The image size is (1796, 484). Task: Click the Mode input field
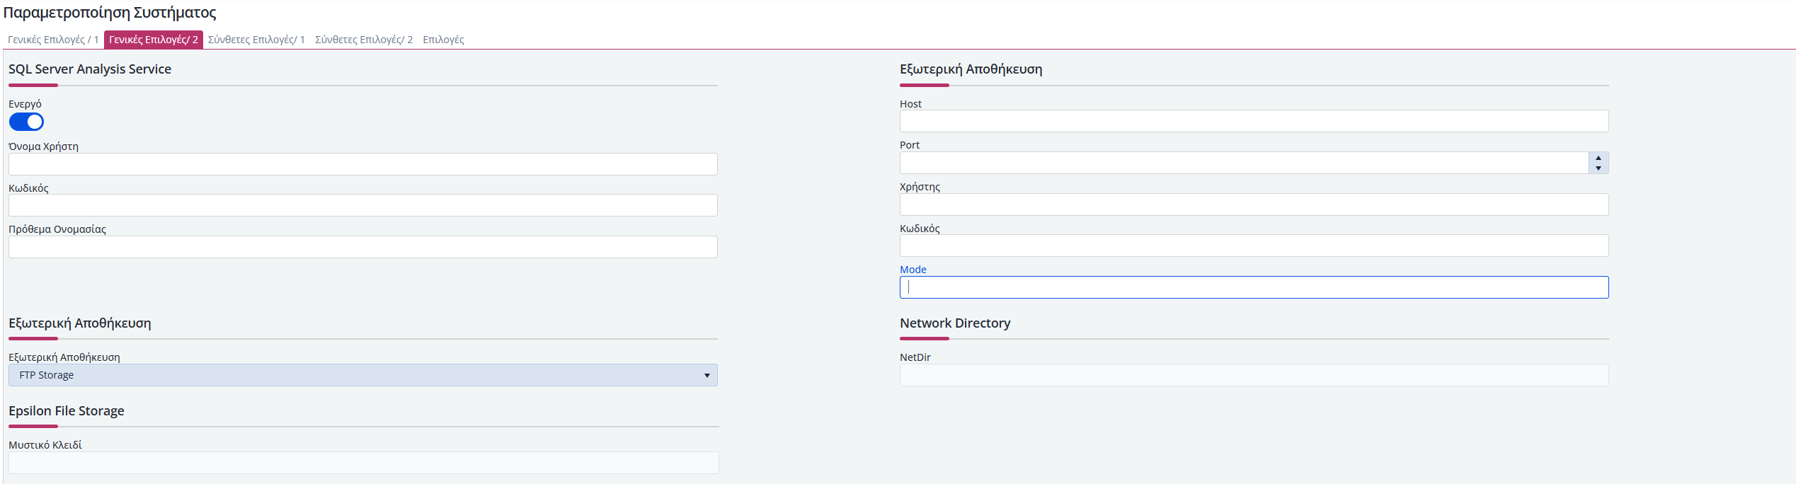tap(1254, 287)
